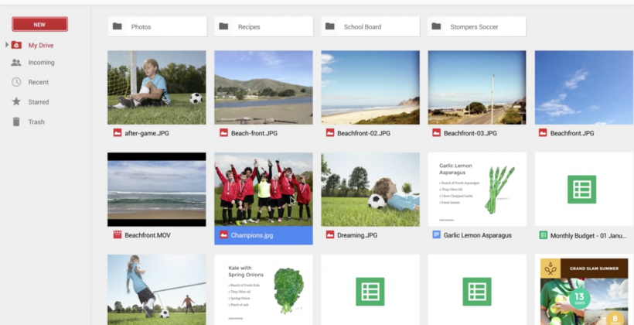Open the Photos folder
The height and width of the screenshot is (325, 634).
[x=157, y=26]
